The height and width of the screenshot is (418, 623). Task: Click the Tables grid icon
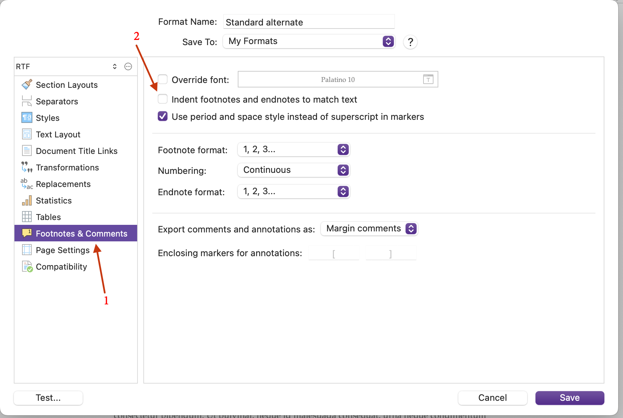(27, 217)
